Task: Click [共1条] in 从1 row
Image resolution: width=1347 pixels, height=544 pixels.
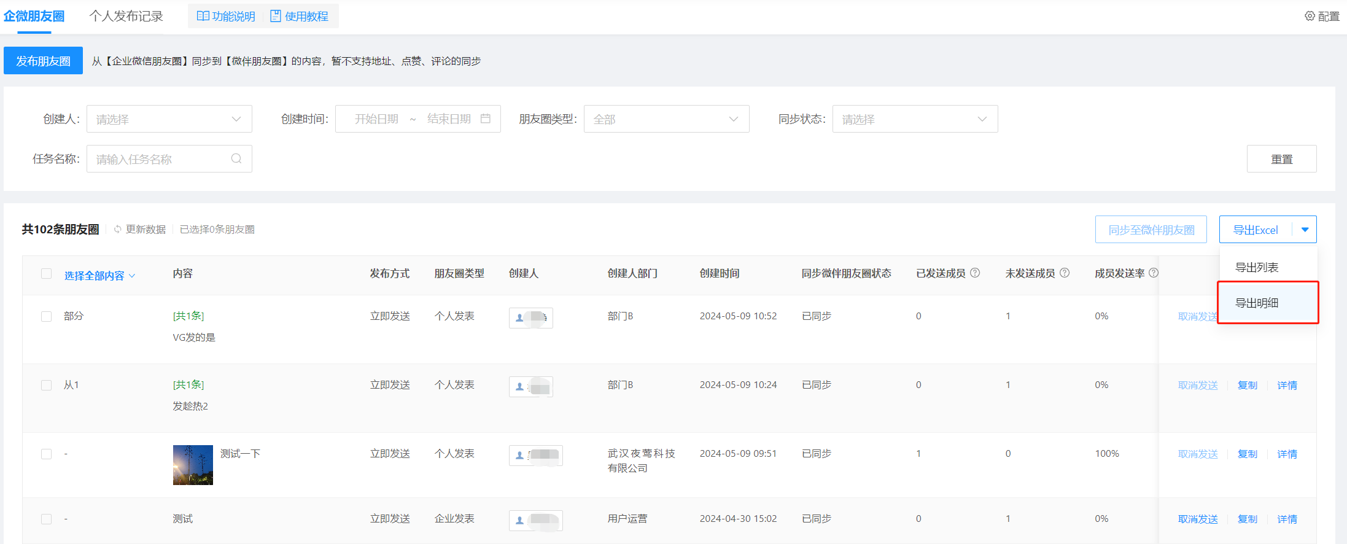Action: [188, 384]
